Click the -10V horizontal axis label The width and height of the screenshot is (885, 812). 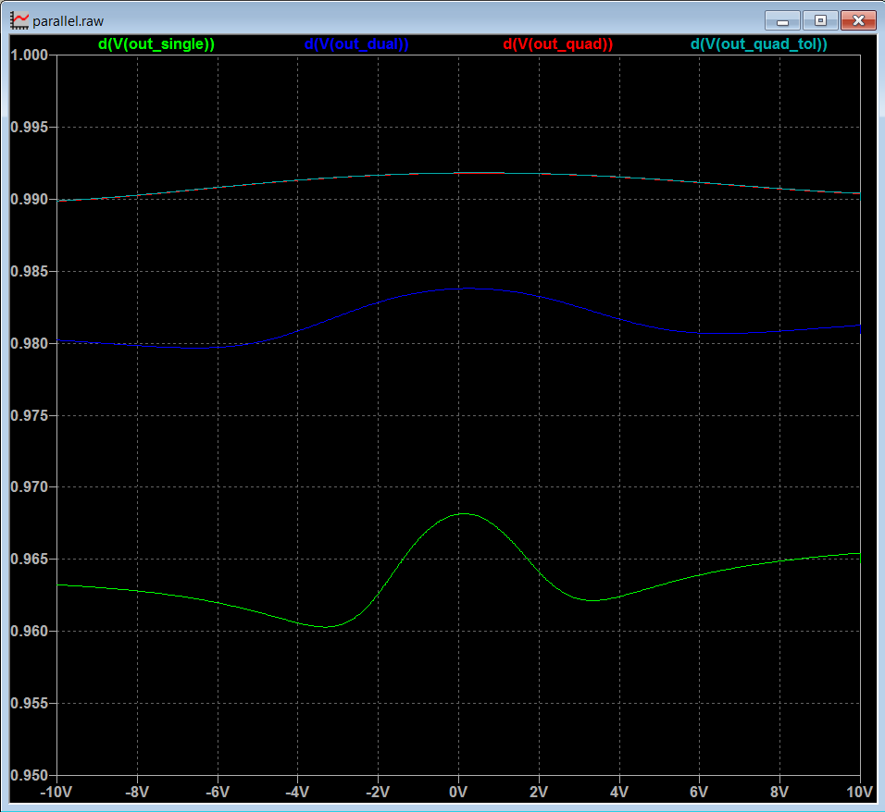[56, 793]
